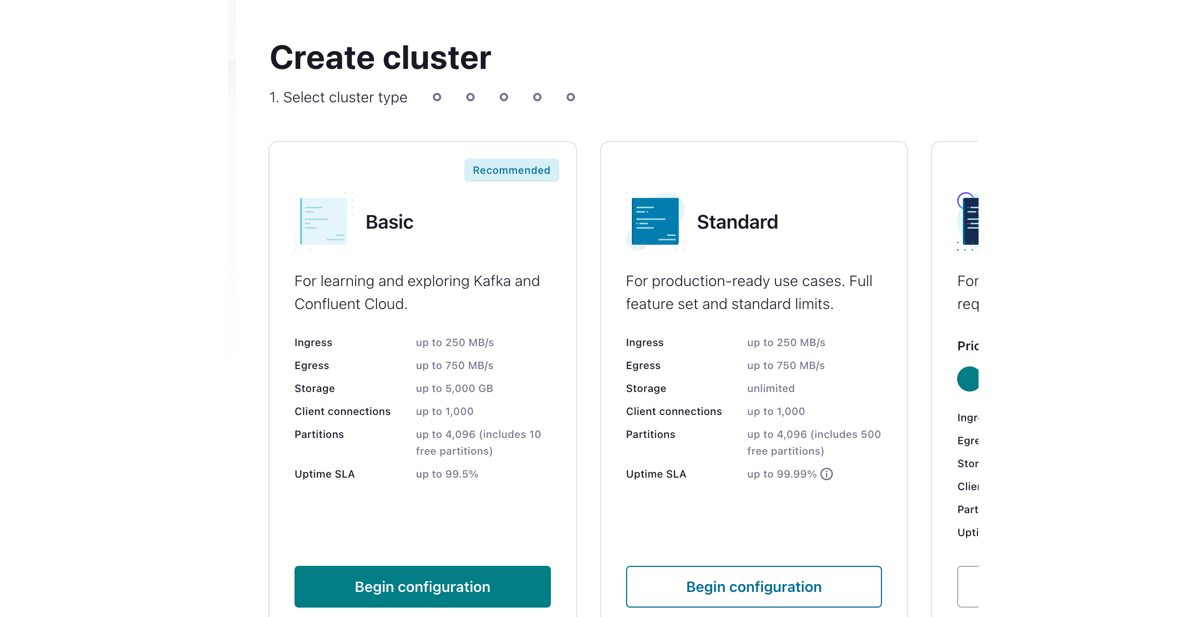
Task: Click the Basic 'Client connections' label
Action: (343, 411)
